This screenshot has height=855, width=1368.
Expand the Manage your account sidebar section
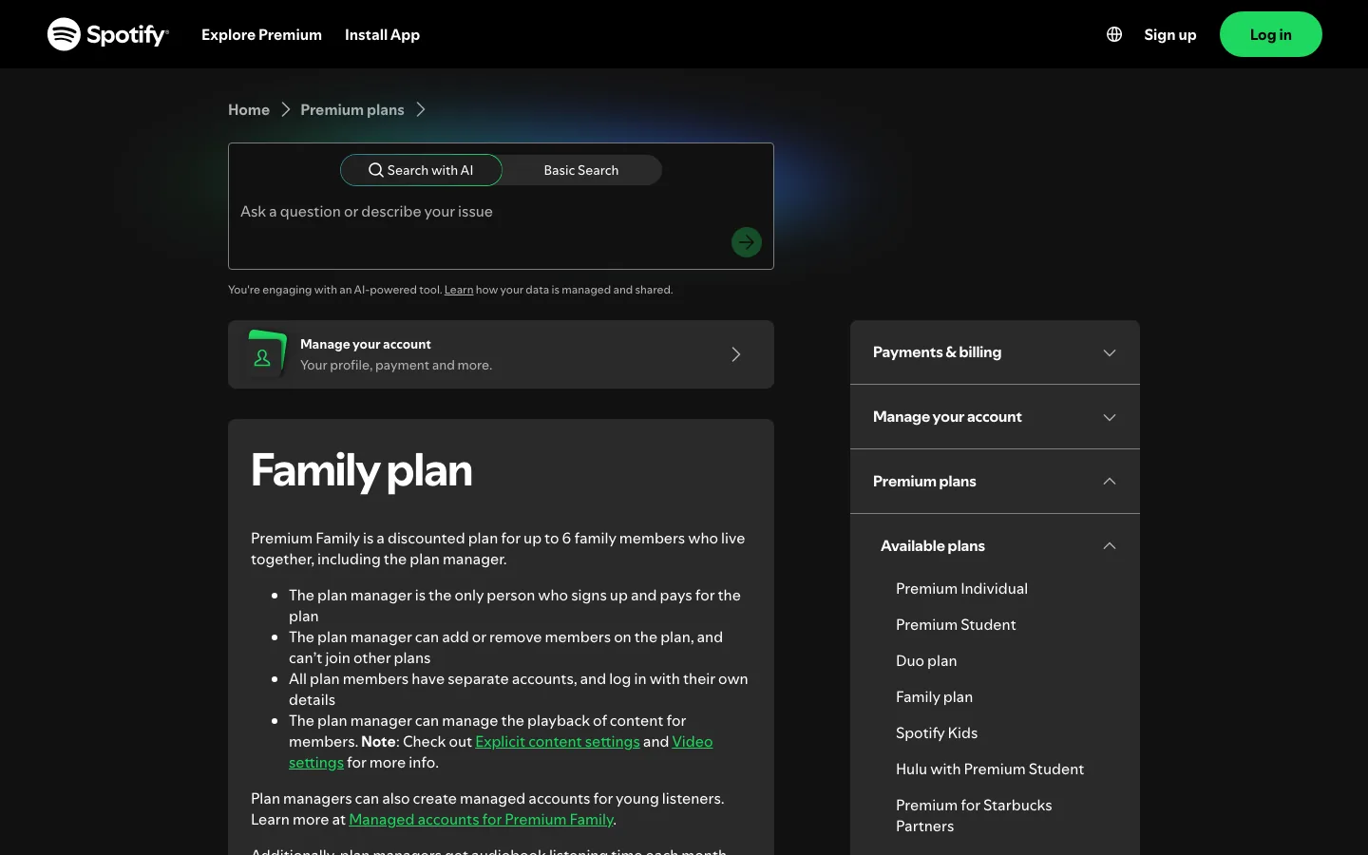[x=995, y=417]
